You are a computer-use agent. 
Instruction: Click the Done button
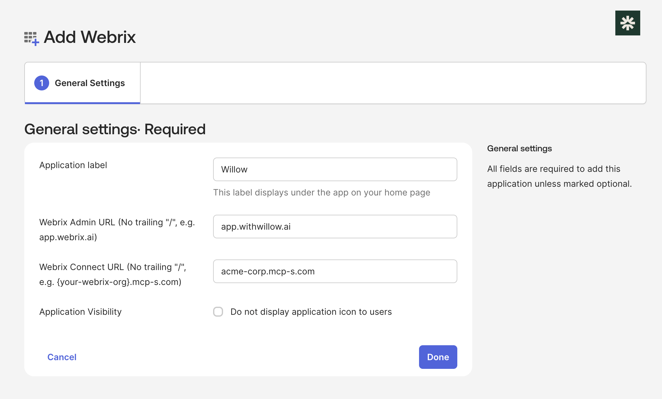438,357
